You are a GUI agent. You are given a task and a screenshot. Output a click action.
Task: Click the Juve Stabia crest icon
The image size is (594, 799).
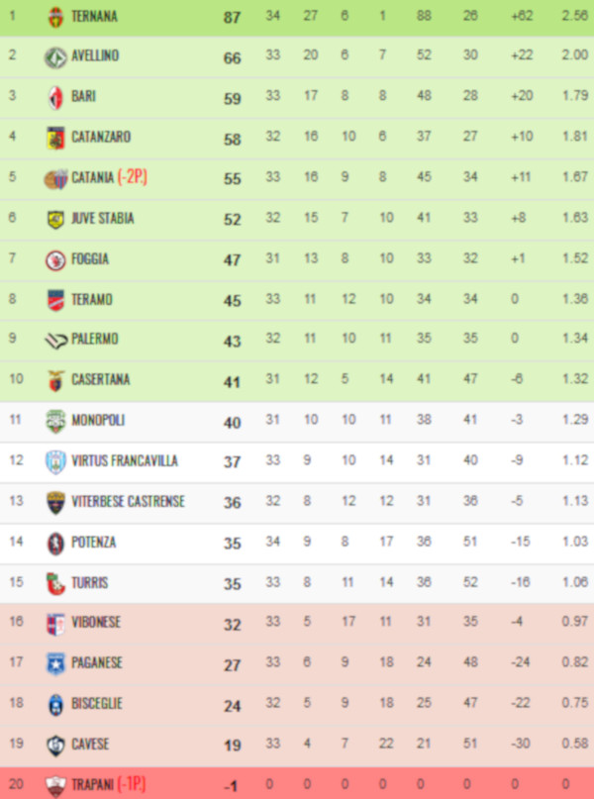[55, 219]
